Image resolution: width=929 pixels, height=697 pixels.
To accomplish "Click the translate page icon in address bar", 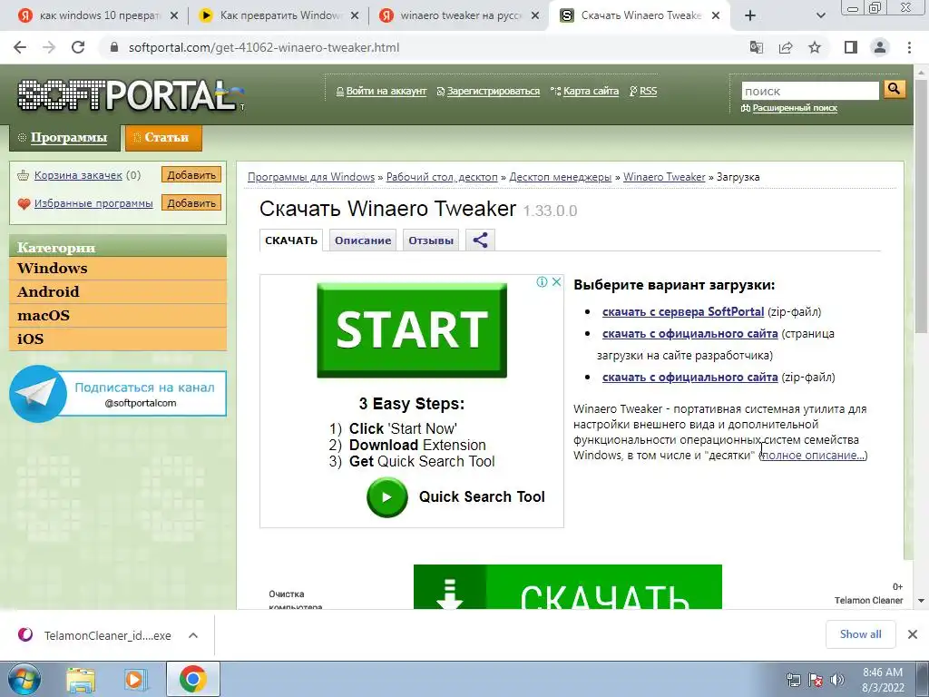I will tap(757, 47).
